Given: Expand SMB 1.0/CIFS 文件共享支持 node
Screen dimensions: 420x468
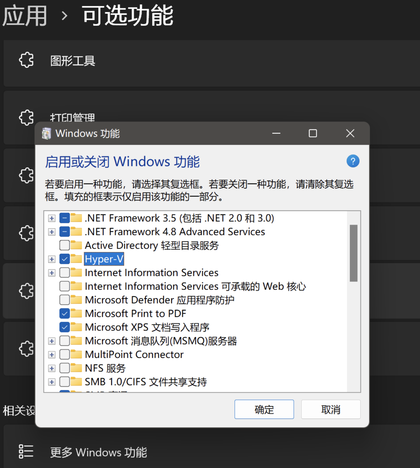Looking at the screenshot, I should (x=52, y=382).
